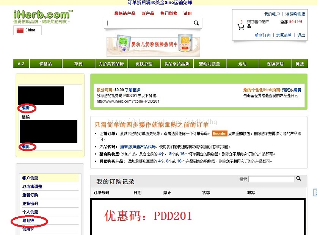This screenshot has width=317, height=235.
Task: Open the baby formula promotional banner
Action: point(153,45)
